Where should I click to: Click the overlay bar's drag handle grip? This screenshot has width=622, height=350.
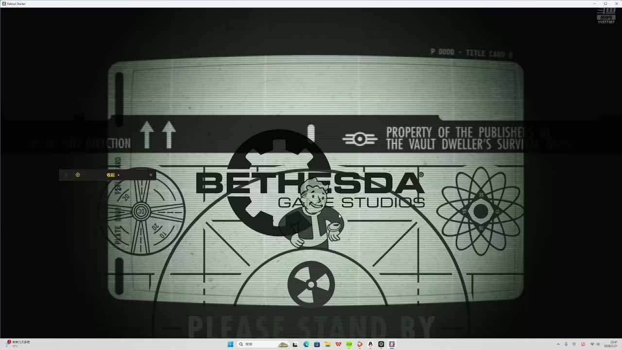[66, 175]
